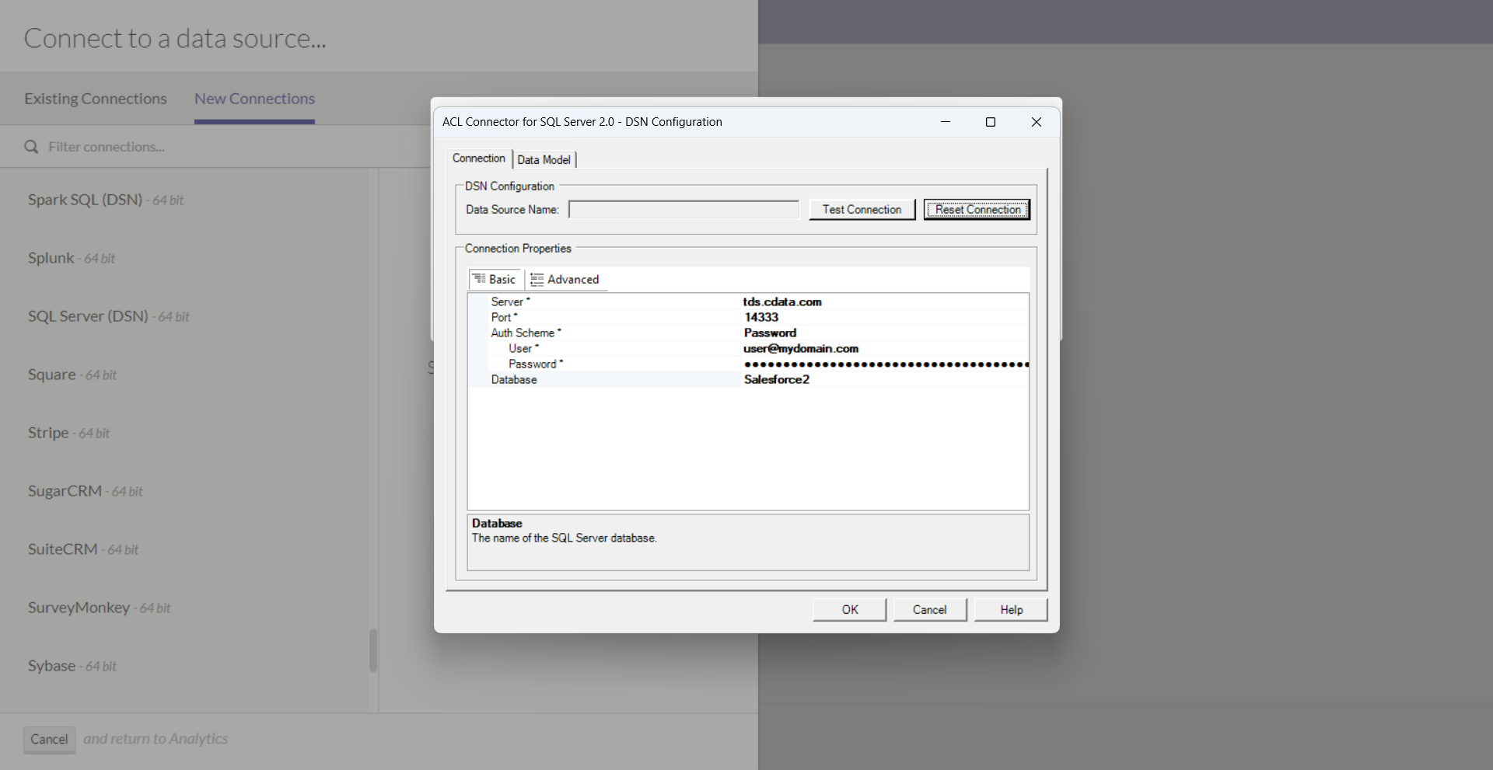1493x770 pixels.
Task: Edit the Server value tds.cdata.com
Action: pos(782,302)
